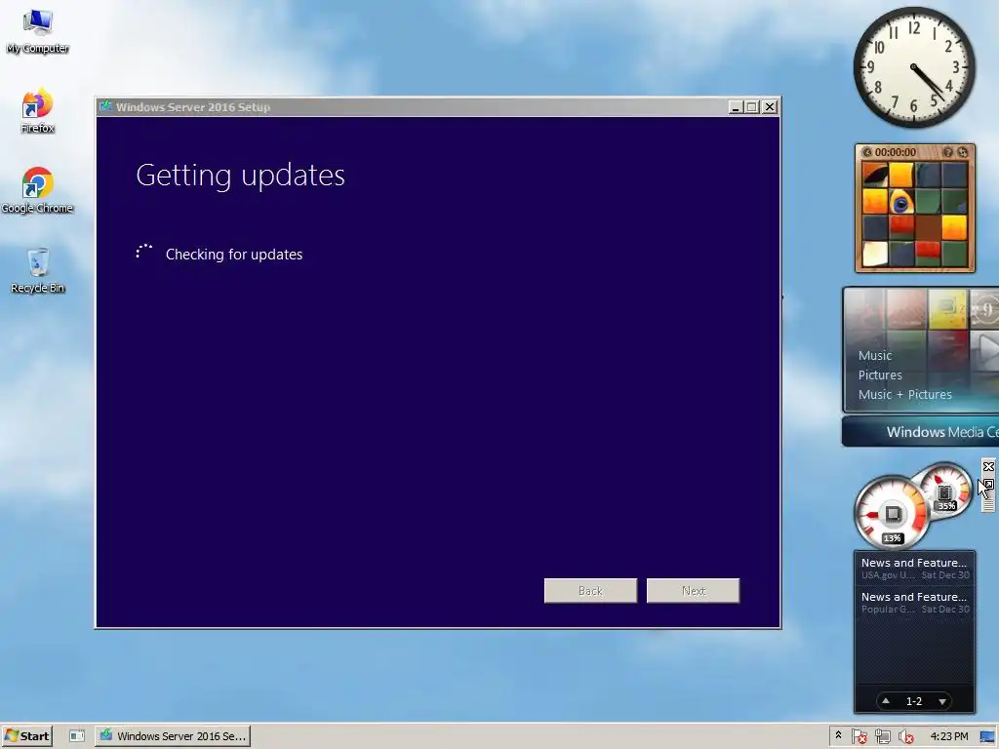The height and width of the screenshot is (749, 999).
Task: Click the Next button in Setup
Action: (x=694, y=590)
